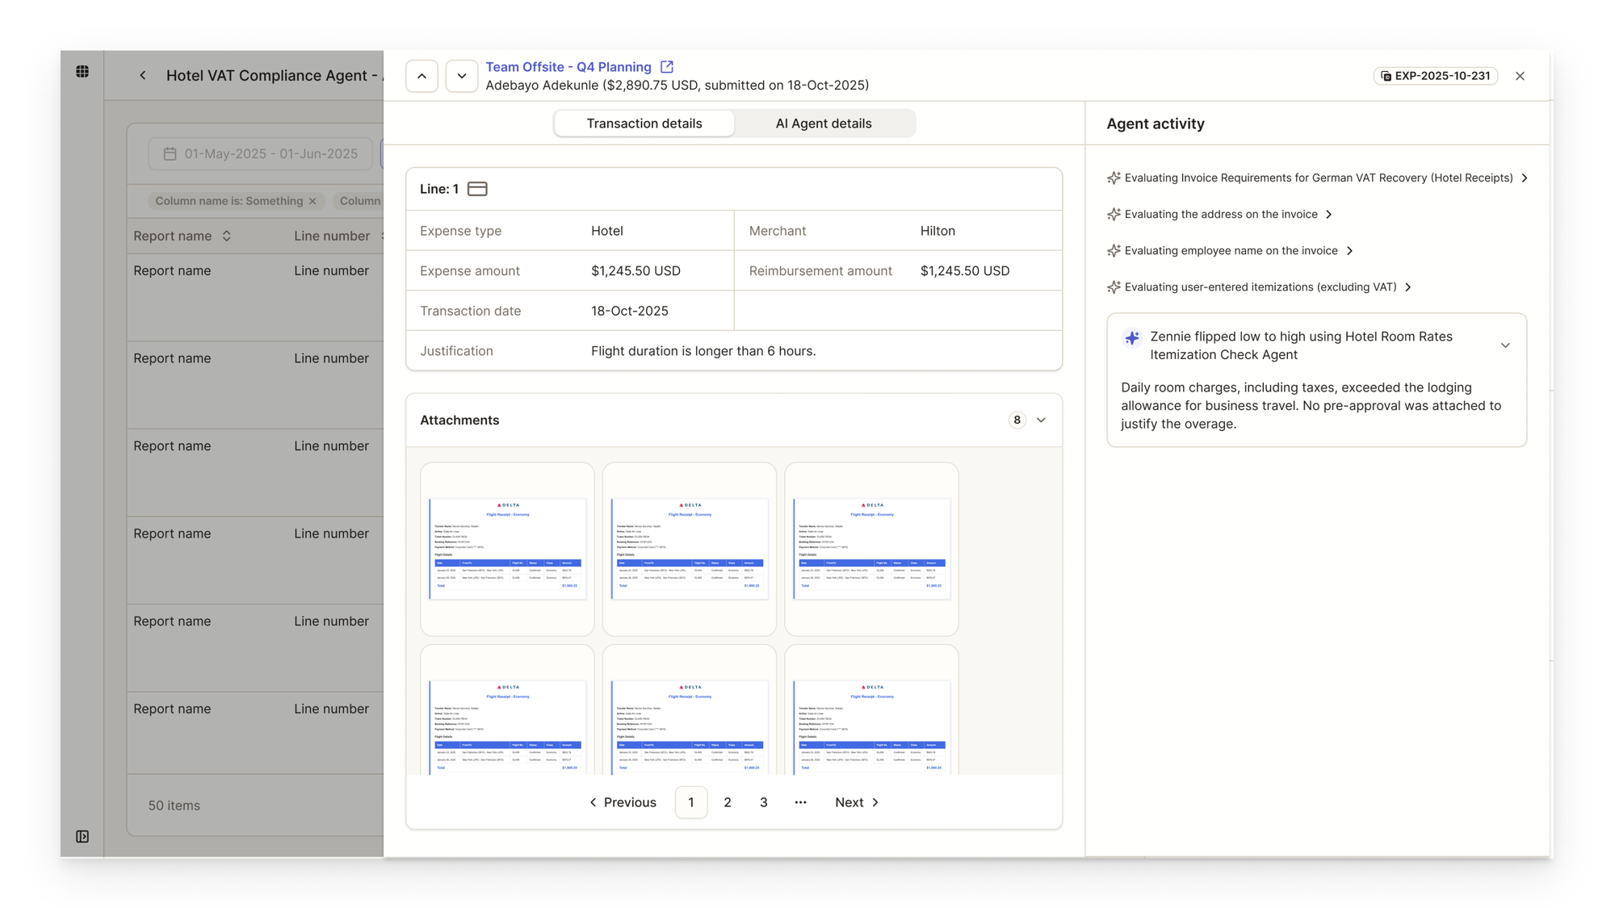1615x908 pixels.
Task: Open Team Offsite report via the external link icon
Action: pyautogui.click(x=666, y=67)
